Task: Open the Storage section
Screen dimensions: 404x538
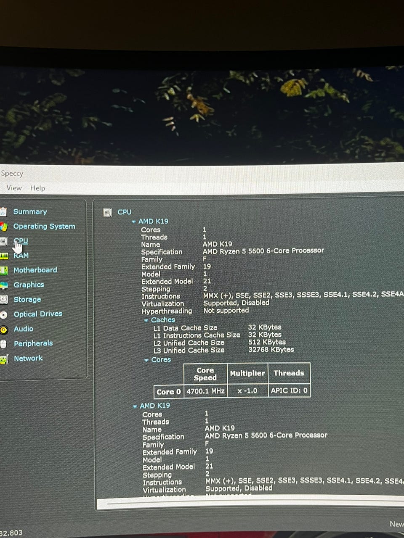Action: point(27,299)
